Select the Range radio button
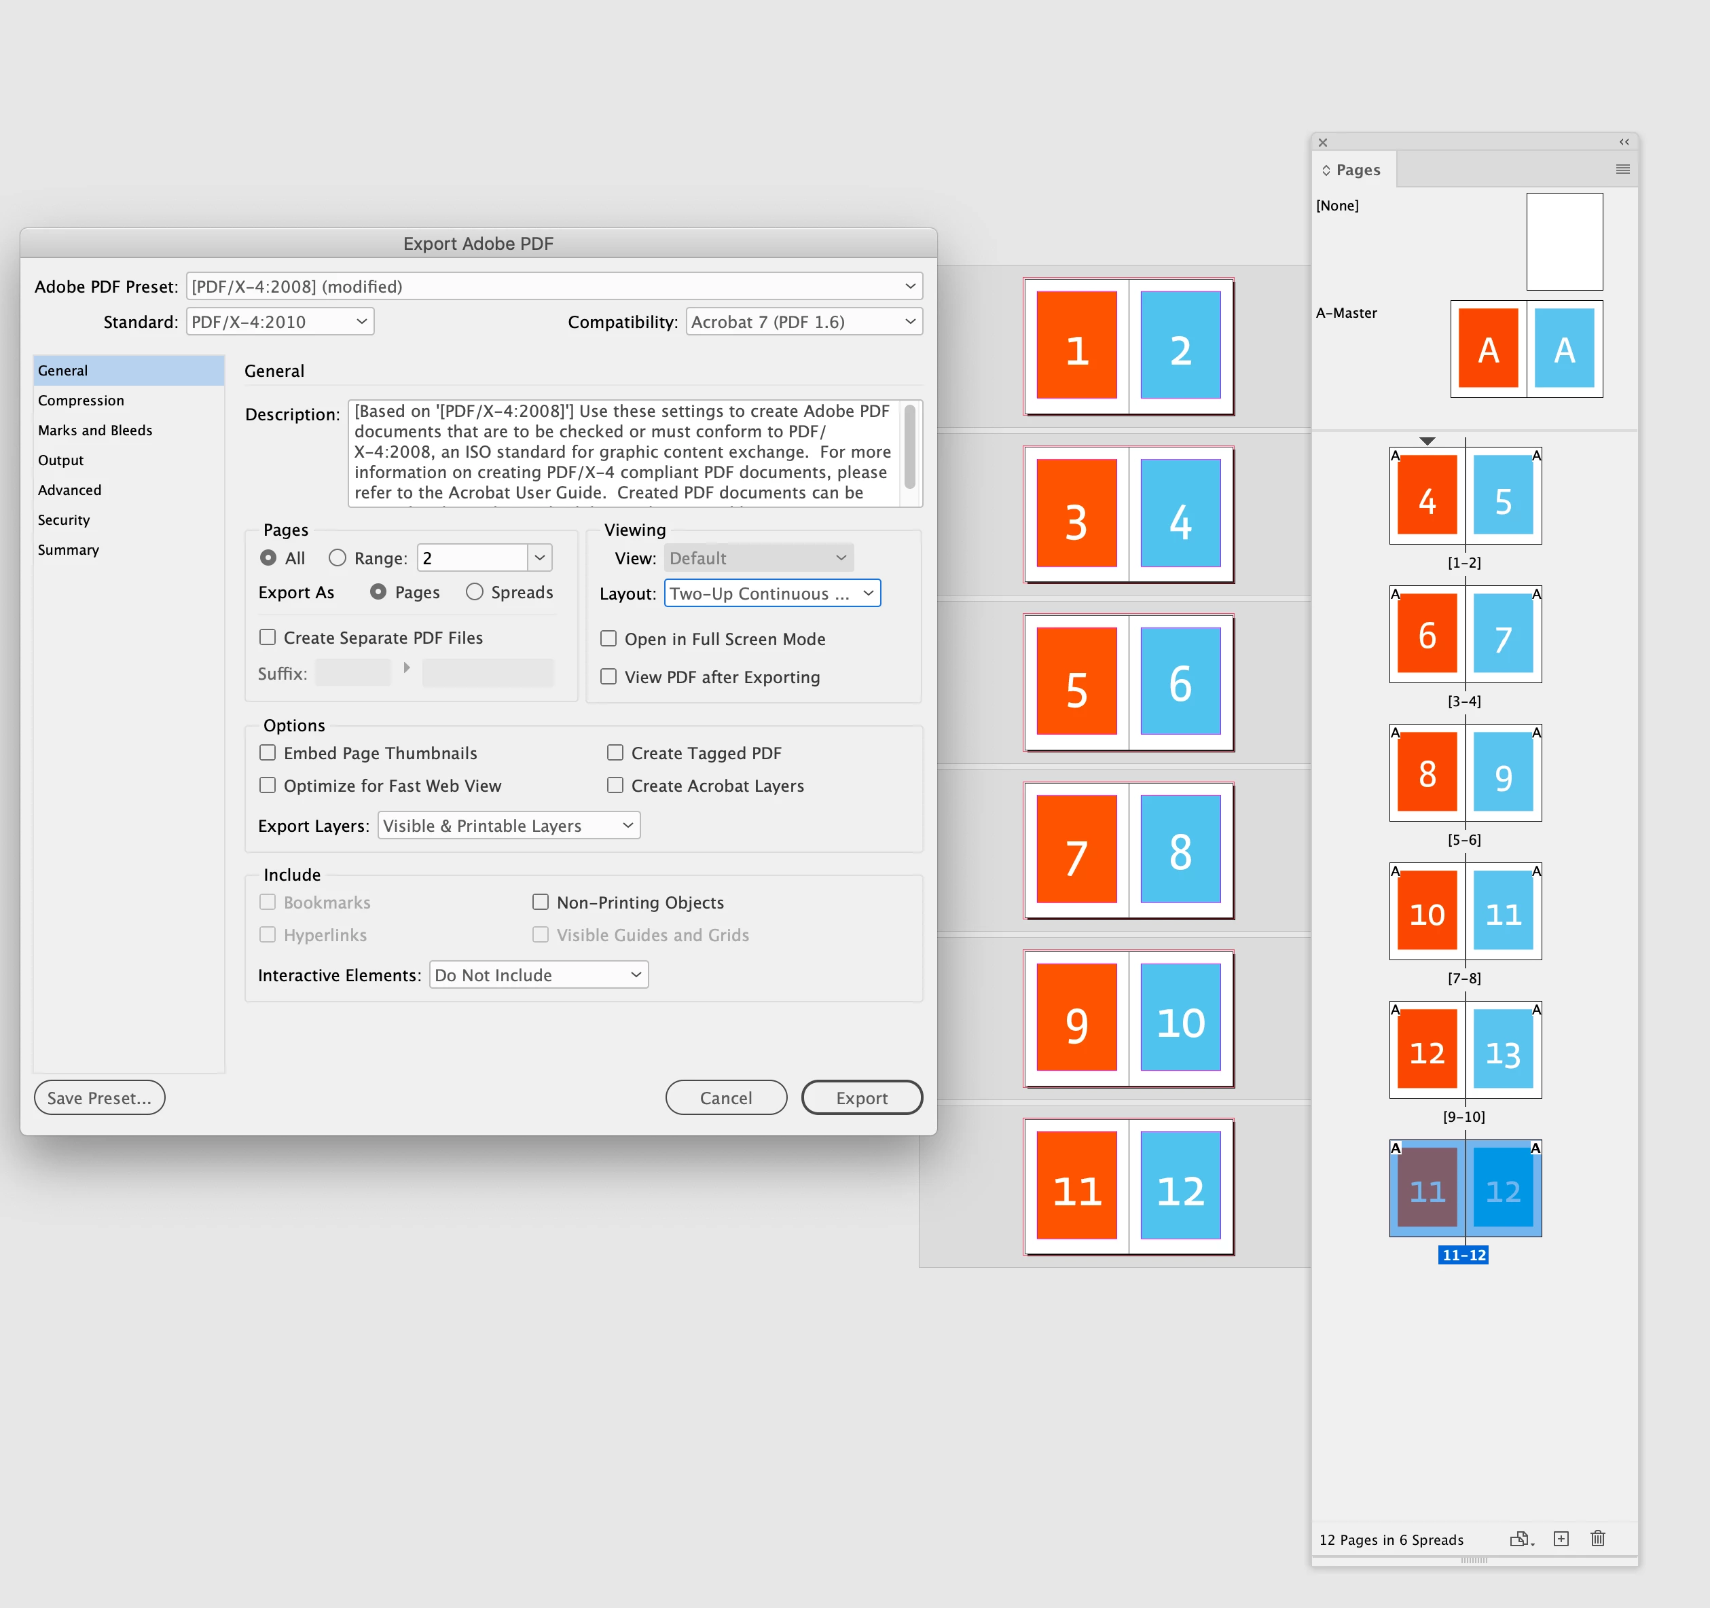Viewport: 1710px width, 1608px height. tap(338, 558)
